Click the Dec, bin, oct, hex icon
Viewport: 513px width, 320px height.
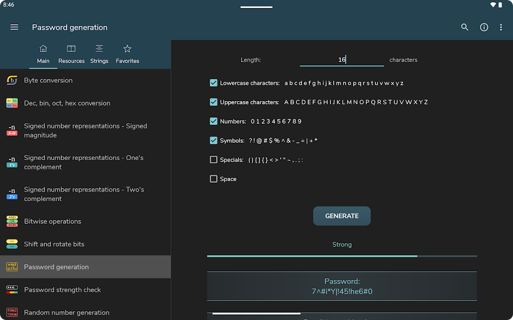(x=12, y=103)
